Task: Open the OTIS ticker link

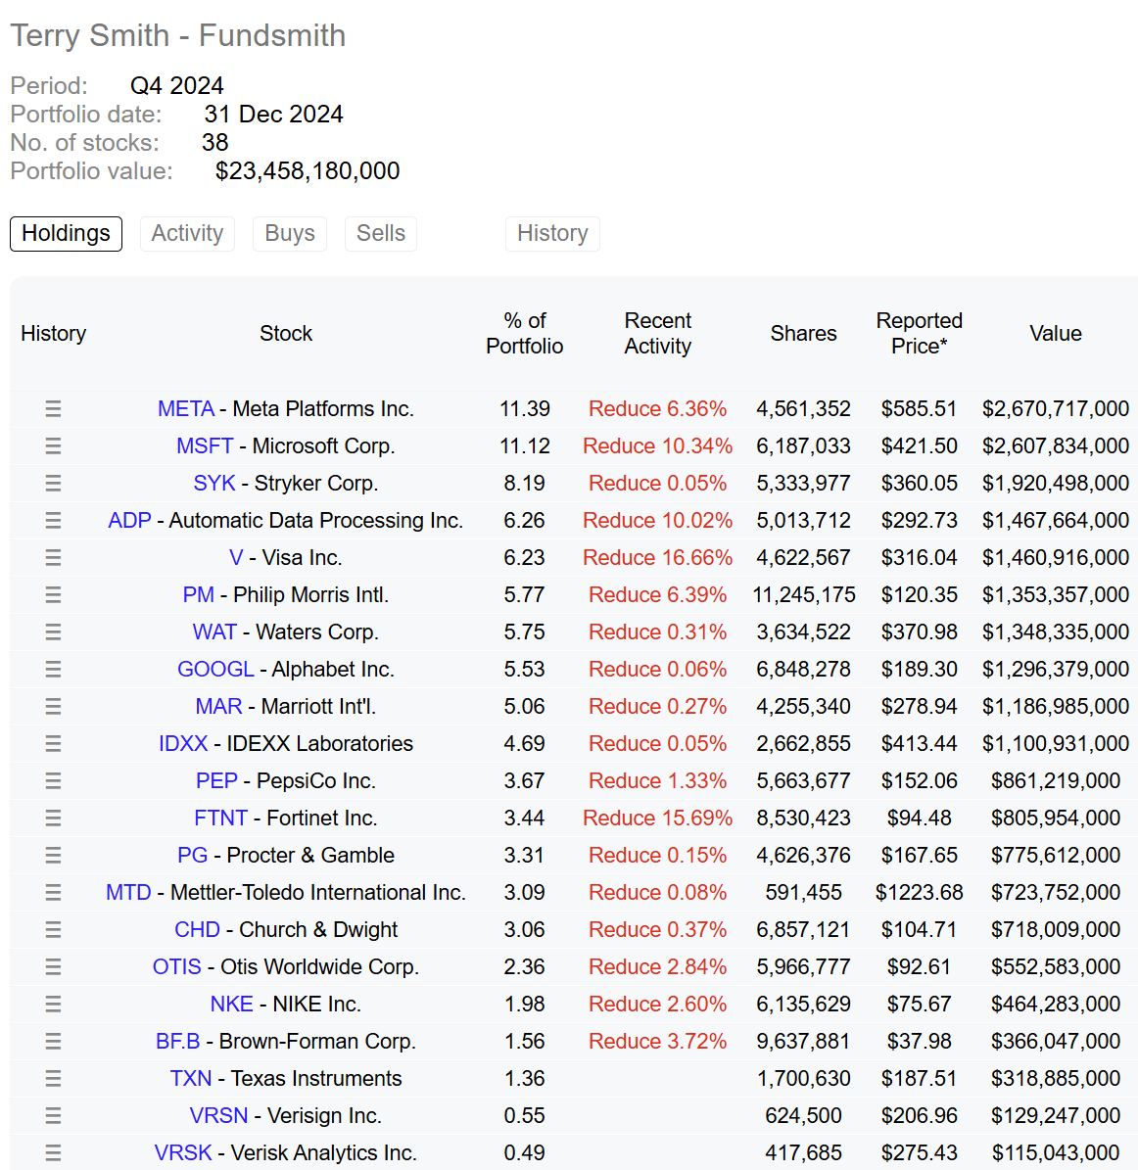Action: [177, 967]
